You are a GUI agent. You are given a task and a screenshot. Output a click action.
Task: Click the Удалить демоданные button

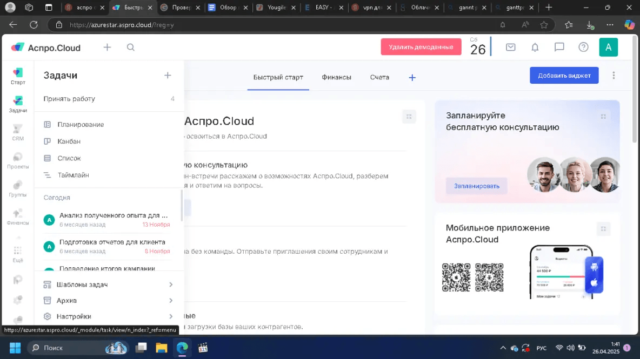click(x=421, y=47)
